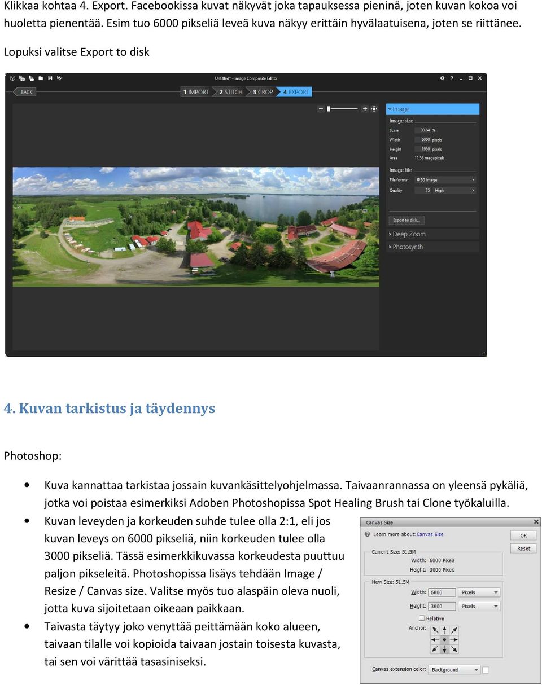The height and width of the screenshot is (685, 542).
Task: Select the down-left diagonal anchor arrow
Action: click(435, 649)
